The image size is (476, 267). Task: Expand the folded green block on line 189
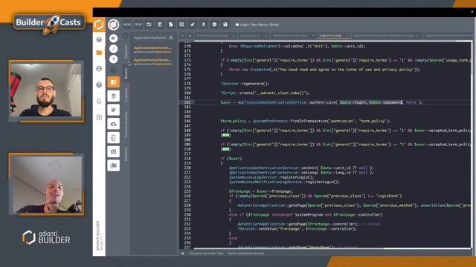coord(225,135)
